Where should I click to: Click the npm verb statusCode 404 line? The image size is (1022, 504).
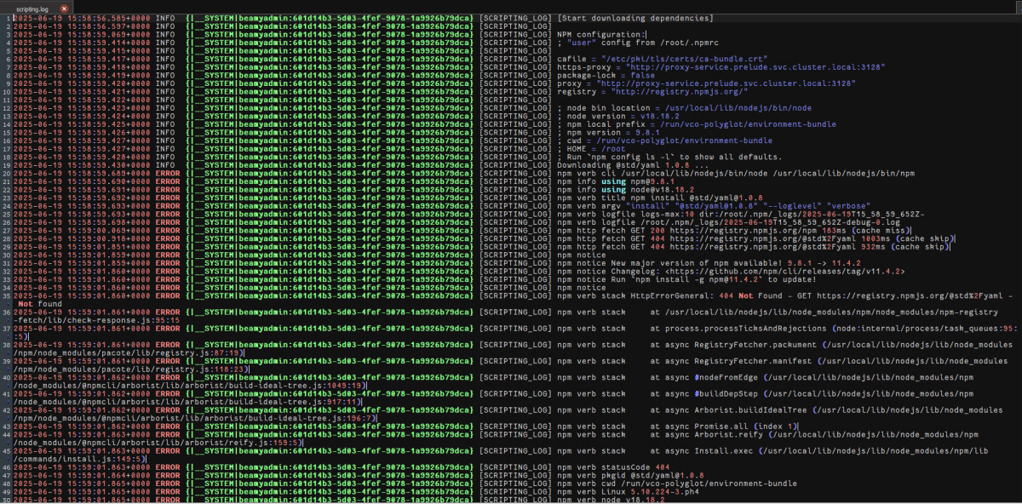613,467
